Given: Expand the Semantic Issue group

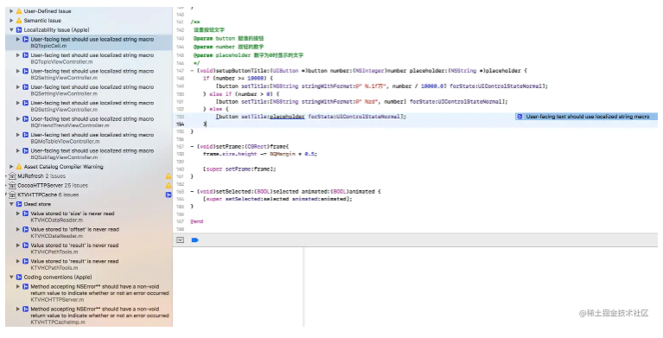Looking at the screenshot, I should (11, 20).
